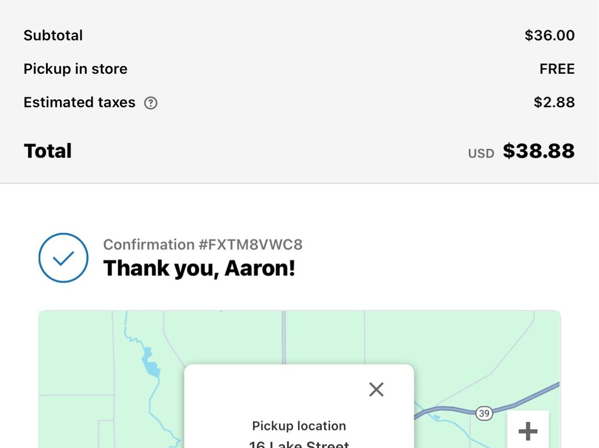Click the Subtotal label
This screenshot has width=599, height=448.
[x=53, y=35]
